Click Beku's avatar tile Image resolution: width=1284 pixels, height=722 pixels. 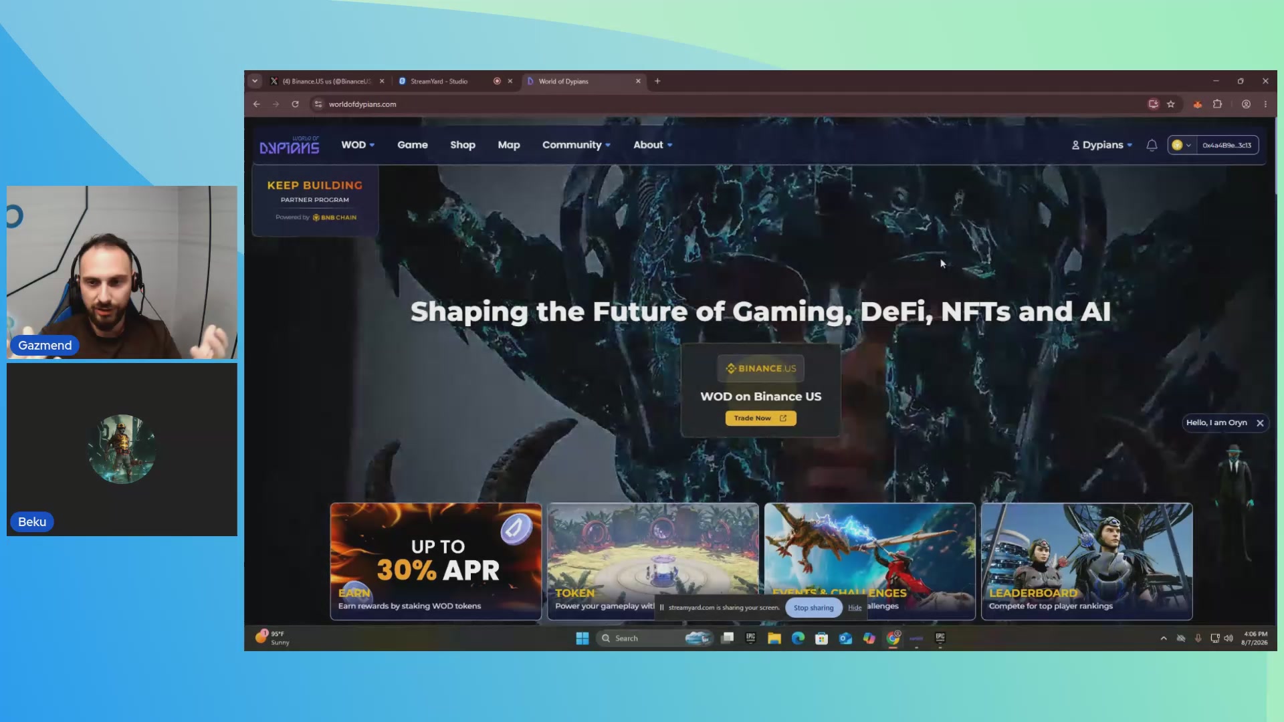click(122, 449)
